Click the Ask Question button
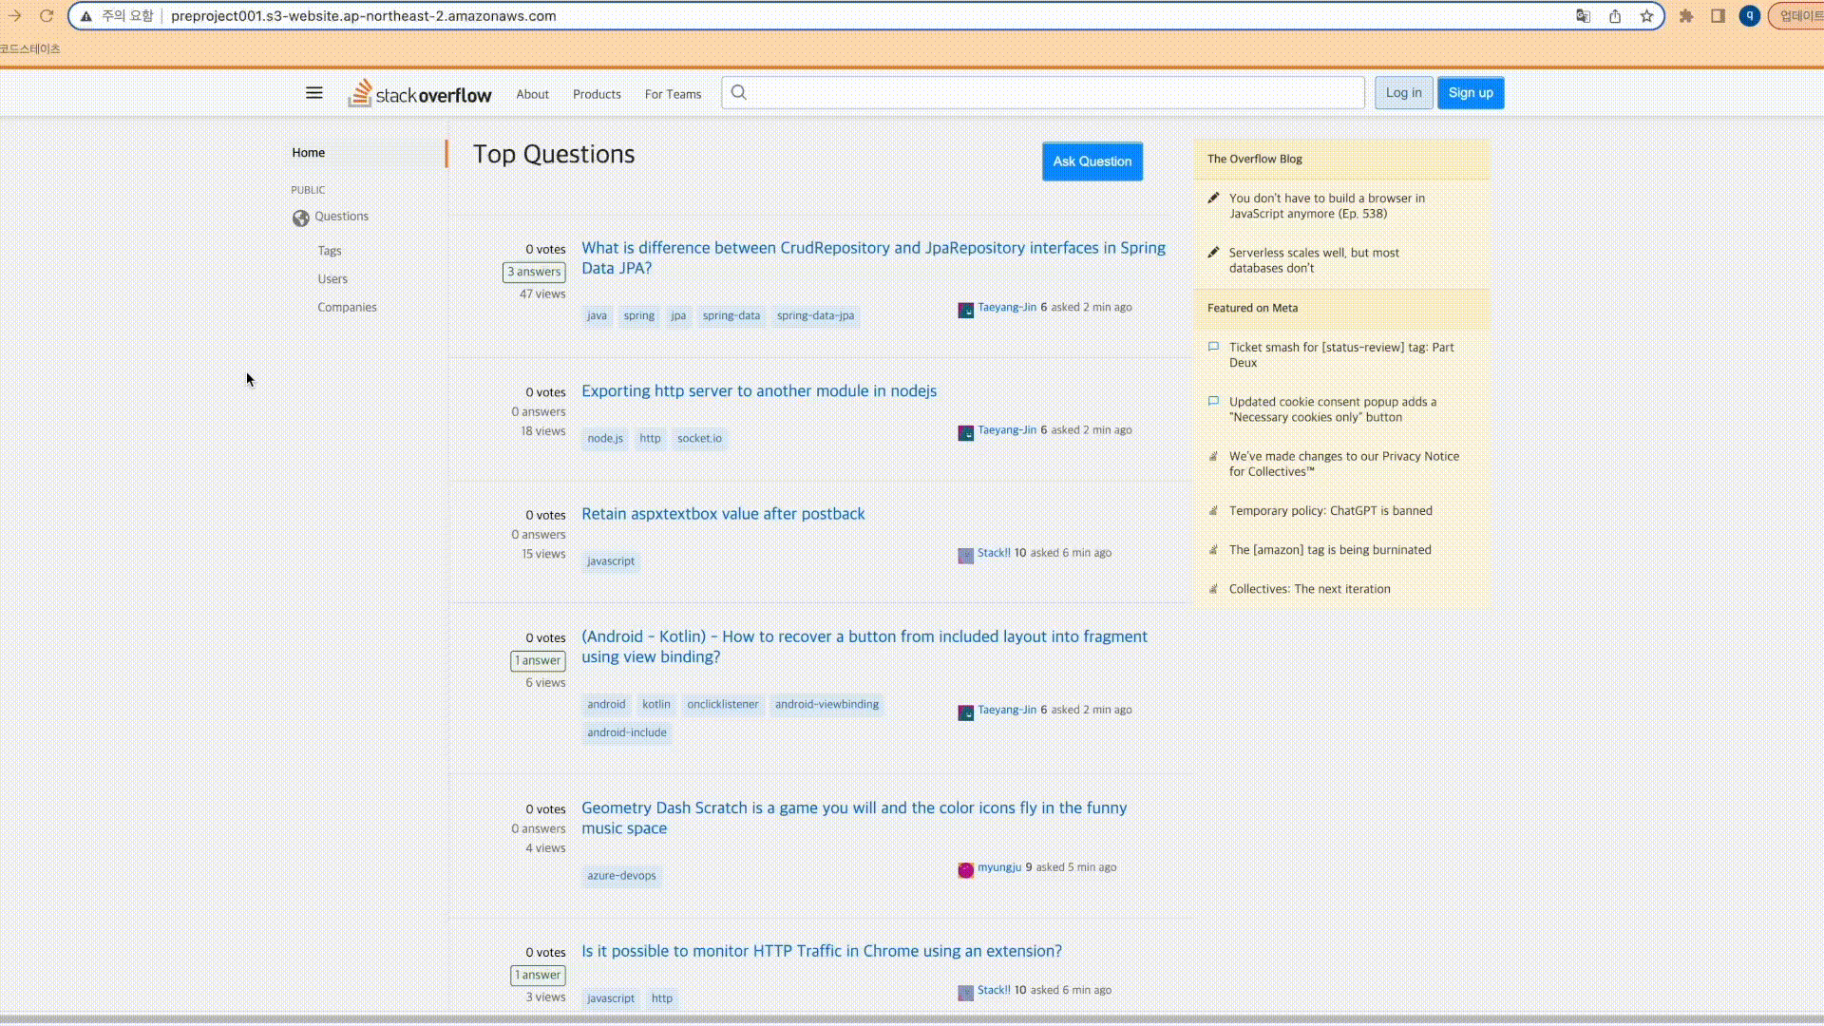This screenshot has width=1824, height=1026. [x=1092, y=161]
